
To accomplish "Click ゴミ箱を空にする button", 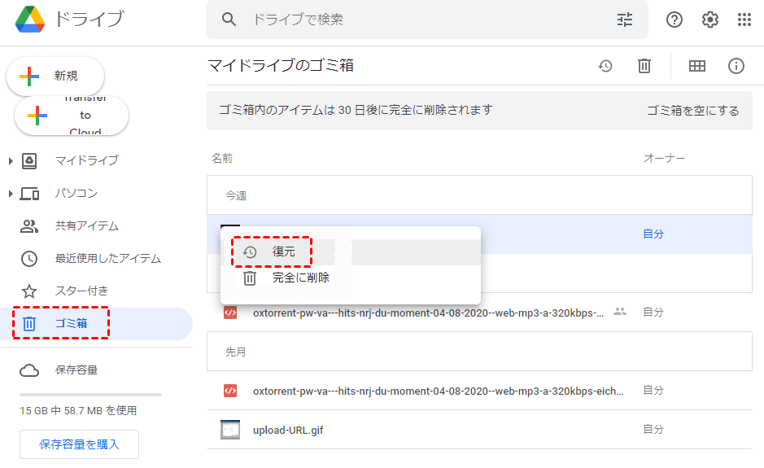I will pos(692,111).
